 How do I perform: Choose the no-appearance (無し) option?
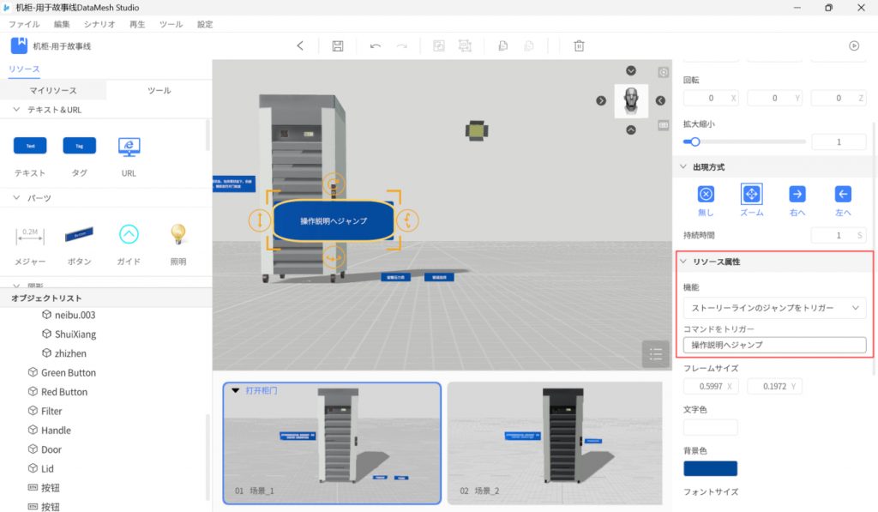(x=705, y=195)
